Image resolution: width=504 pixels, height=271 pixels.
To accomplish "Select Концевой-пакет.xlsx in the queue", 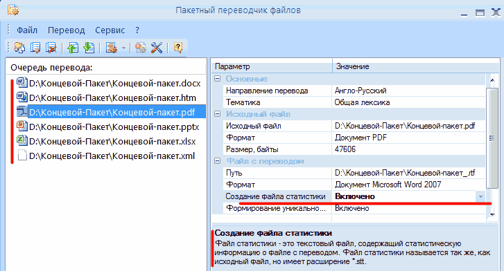I will [x=112, y=142].
